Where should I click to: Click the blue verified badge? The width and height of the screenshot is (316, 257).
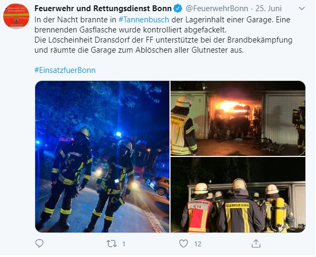(x=178, y=9)
